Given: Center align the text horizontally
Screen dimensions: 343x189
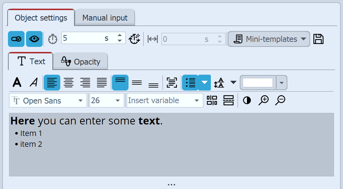Looking at the screenshot, I should coord(69,83).
